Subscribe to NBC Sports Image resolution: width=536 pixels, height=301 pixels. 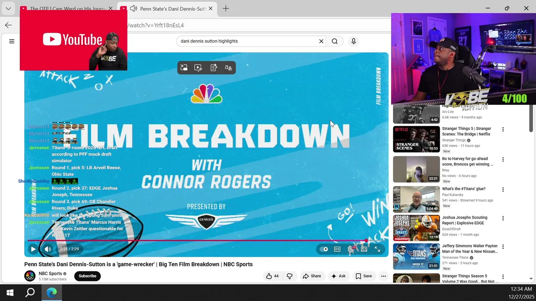click(88, 276)
